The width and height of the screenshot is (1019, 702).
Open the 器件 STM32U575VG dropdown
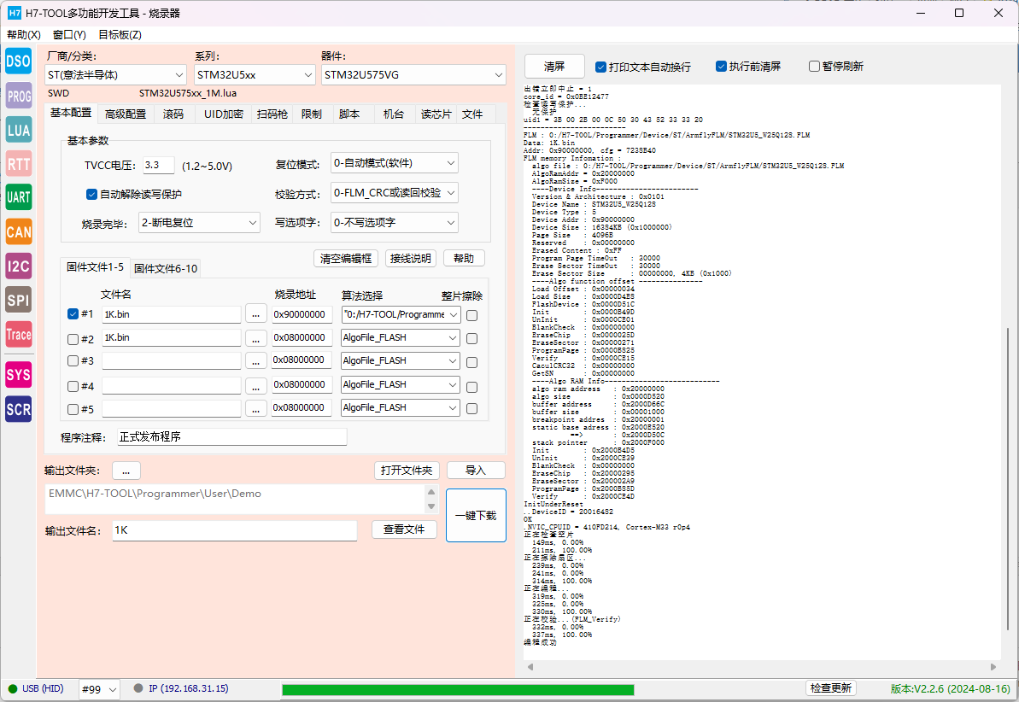tap(413, 75)
